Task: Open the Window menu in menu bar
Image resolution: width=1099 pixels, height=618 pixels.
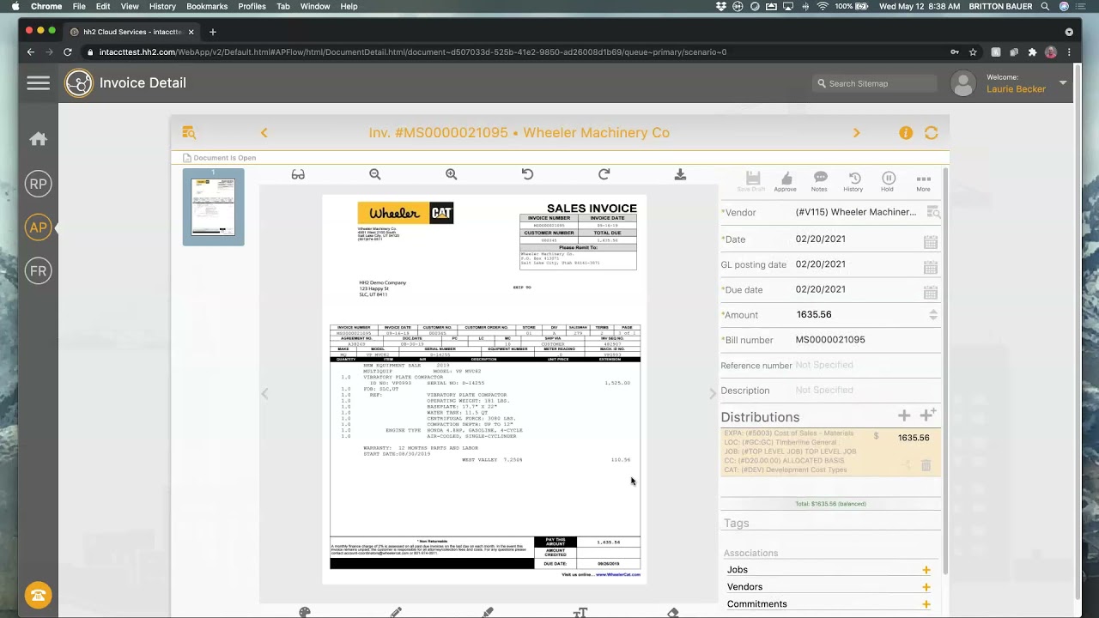Action: 315,6
